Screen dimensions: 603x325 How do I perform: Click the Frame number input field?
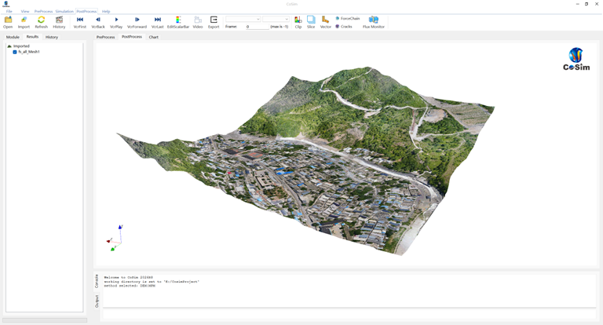(x=257, y=27)
